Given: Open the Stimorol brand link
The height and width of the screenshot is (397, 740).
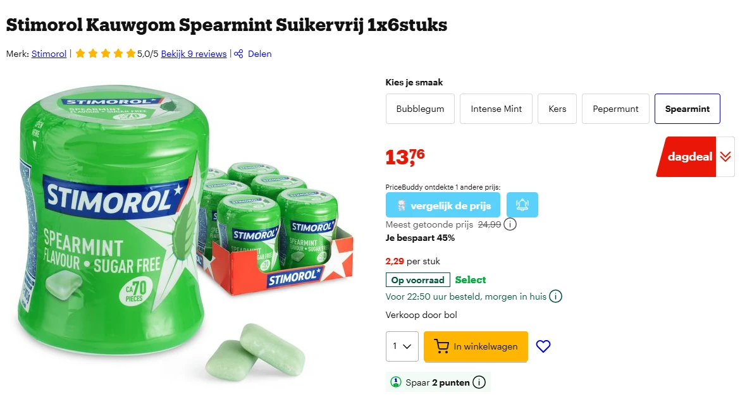Looking at the screenshot, I should tap(49, 54).
